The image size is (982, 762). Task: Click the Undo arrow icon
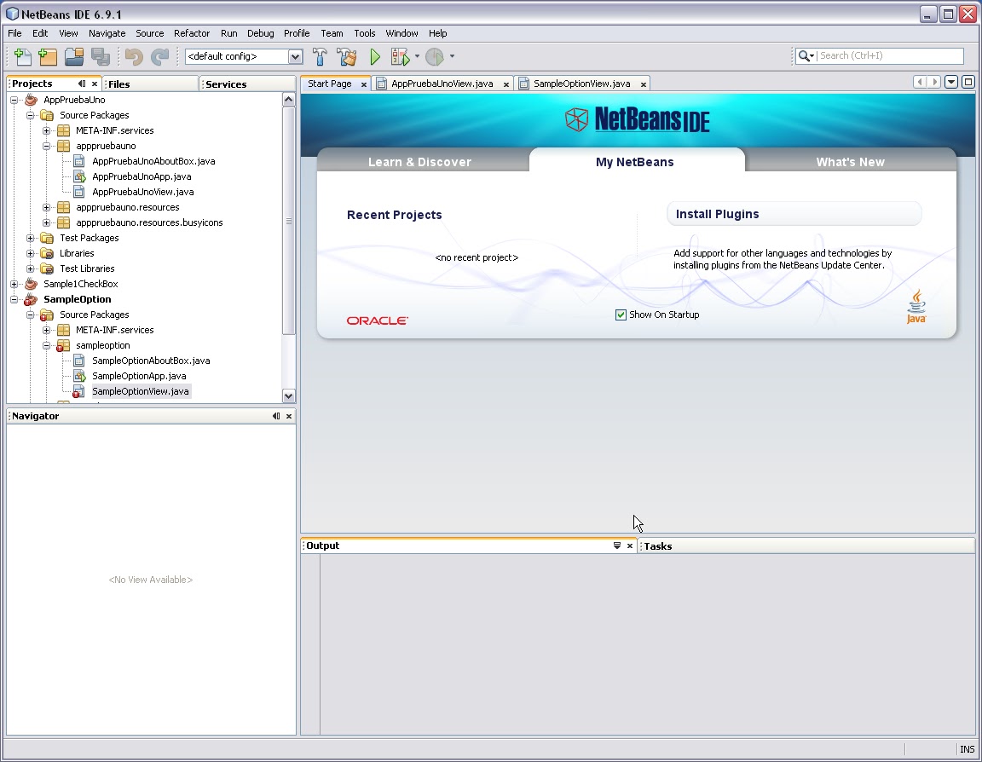(x=134, y=56)
